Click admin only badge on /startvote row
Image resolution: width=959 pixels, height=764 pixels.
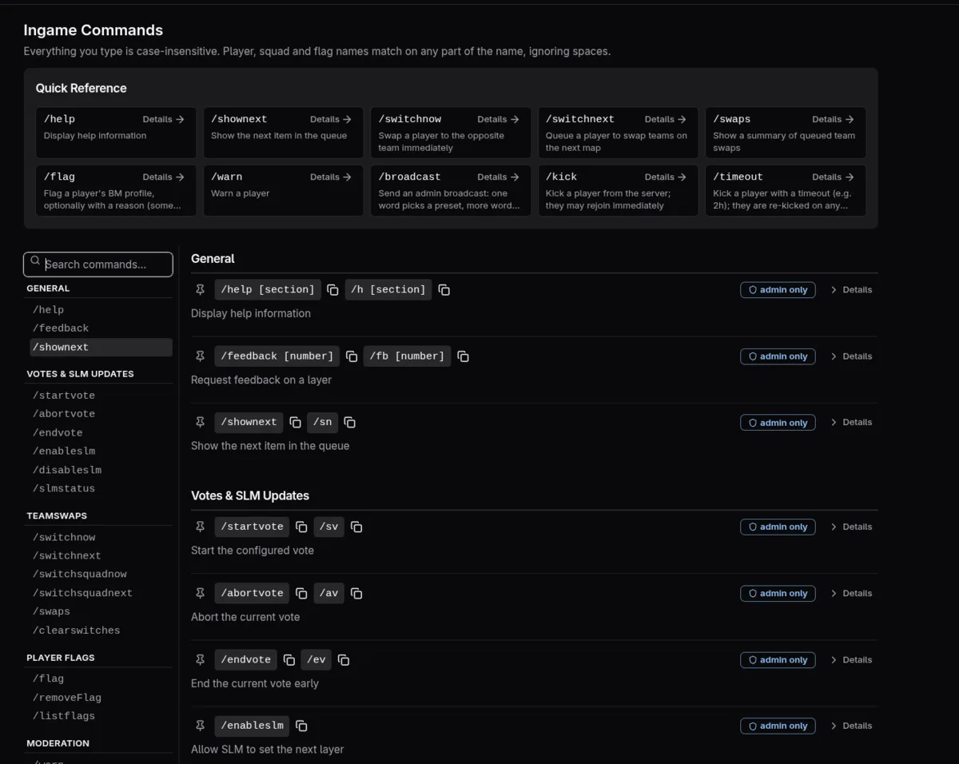click(778, 527)
